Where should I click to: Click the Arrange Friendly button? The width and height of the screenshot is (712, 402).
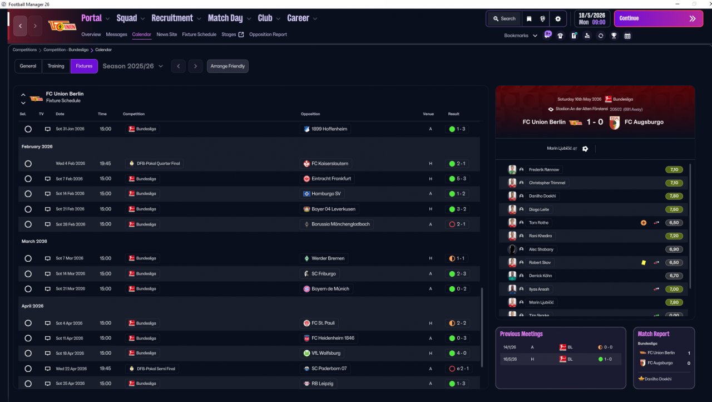[228, 66]
